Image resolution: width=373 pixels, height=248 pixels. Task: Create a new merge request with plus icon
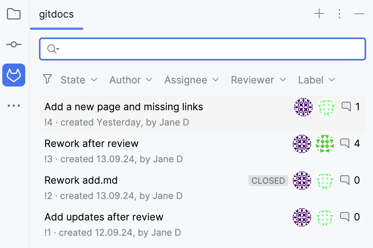pyautogui.click(x=319, y=13)
